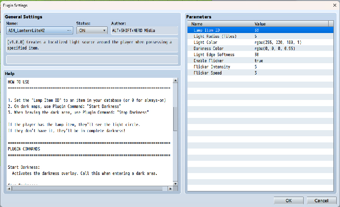Dismiss dialog with the Cancel button
This screenshot has height=207, width=340.
pos(322,200)
